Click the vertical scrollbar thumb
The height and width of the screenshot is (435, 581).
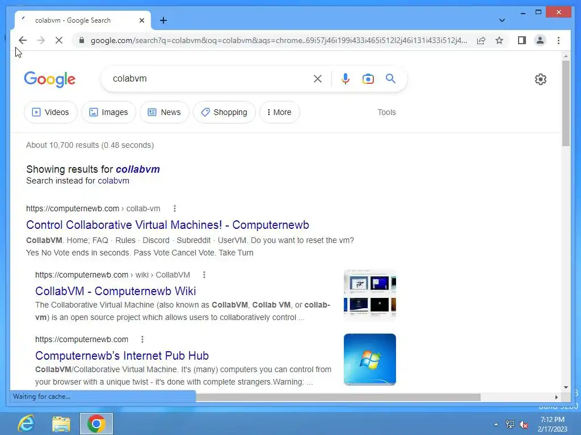[x=566, y=103]
